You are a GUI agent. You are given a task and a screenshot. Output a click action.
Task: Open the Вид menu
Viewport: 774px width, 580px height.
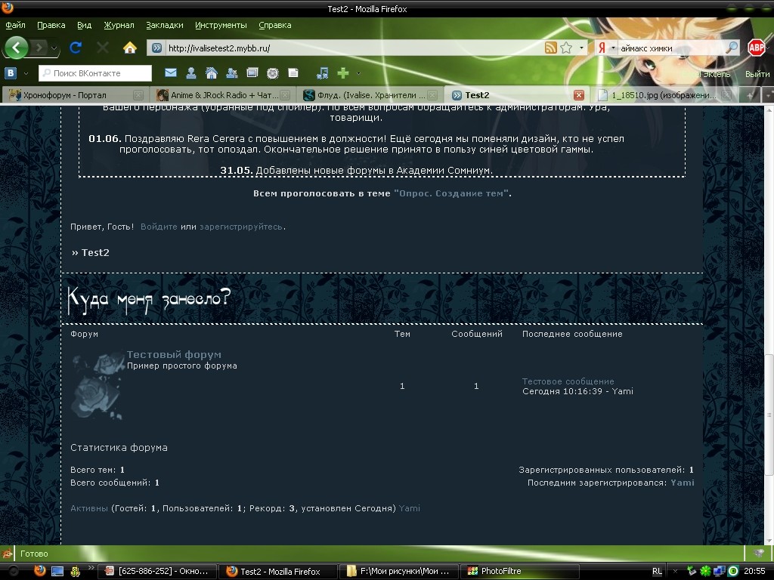click(x=85, y=25)
